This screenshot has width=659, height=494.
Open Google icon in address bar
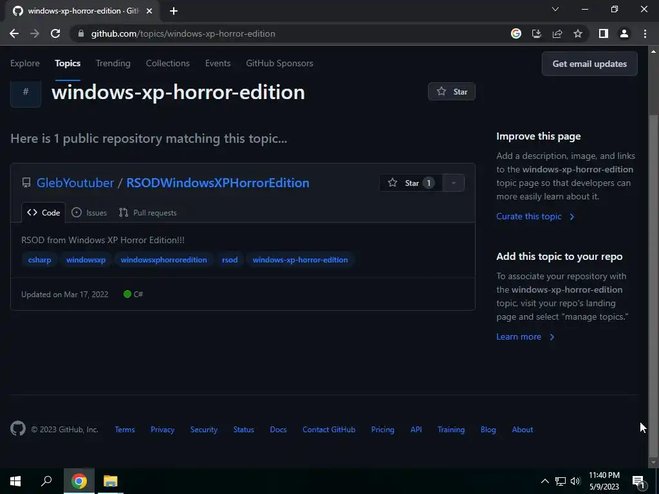[x=516, y=33]
